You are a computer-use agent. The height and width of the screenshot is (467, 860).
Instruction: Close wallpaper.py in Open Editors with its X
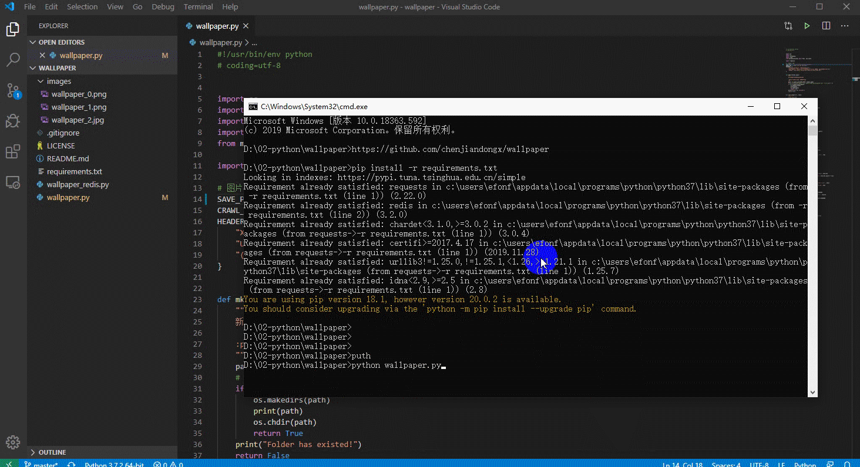click(42, 55)
